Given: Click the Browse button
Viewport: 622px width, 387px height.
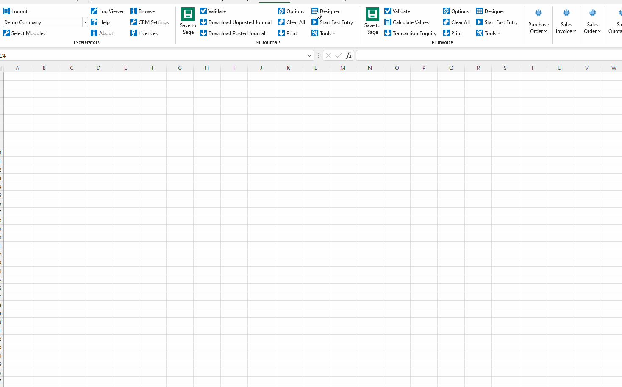Looking at the screenshot, I should 142,11.
